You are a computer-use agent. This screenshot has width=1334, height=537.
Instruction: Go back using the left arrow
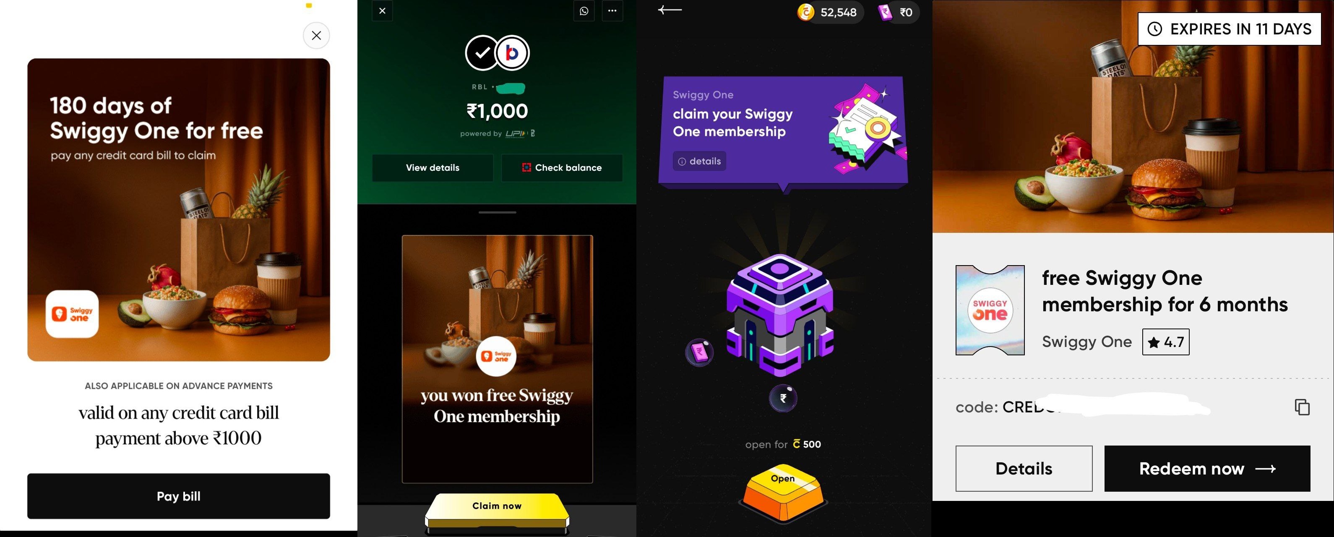670,10
